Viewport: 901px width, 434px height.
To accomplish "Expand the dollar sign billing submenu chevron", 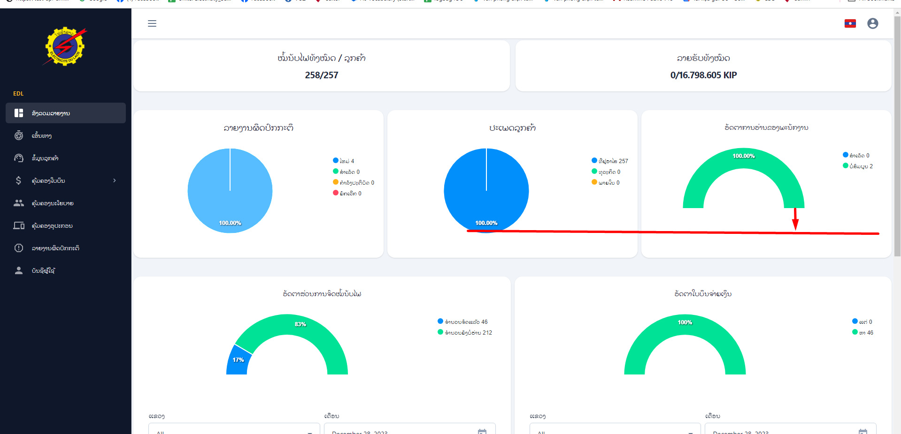I will pos(115,180).
